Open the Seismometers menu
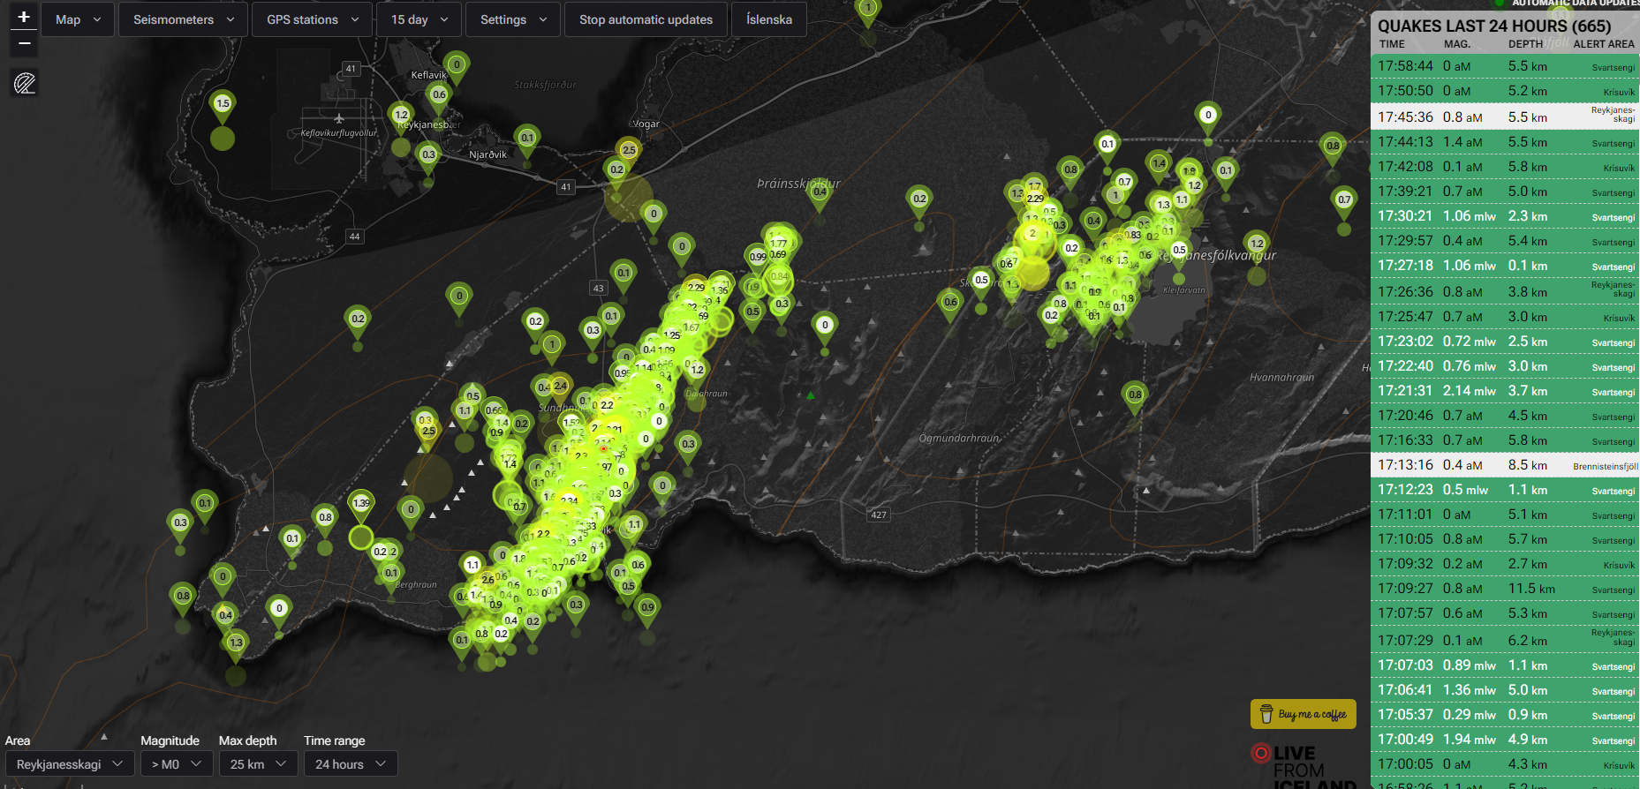The height and width of the screenshot is (789, 1640). pyautogui.click(x=184, y=19)
